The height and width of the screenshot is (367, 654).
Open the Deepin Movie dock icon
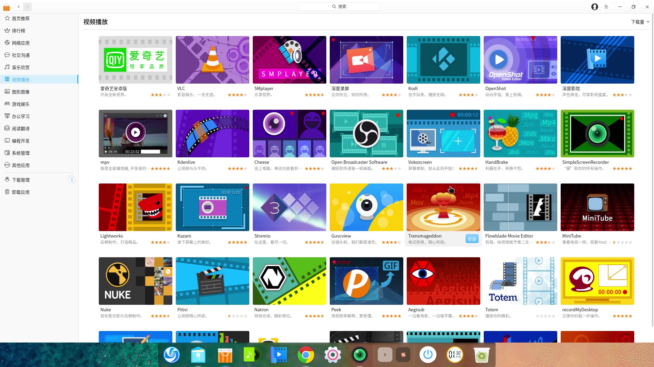pos(279,355)
